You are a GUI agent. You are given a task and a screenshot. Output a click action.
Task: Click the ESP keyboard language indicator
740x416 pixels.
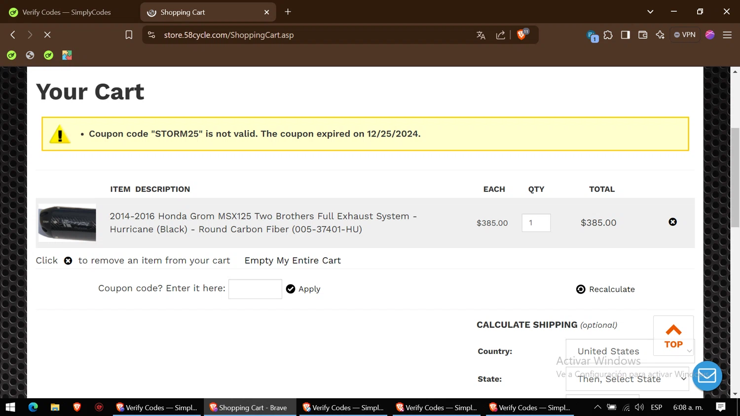[x=657, y=407]
